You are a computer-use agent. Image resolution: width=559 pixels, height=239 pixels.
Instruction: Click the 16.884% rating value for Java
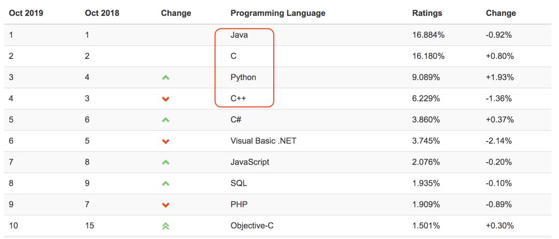click(428, 35)
